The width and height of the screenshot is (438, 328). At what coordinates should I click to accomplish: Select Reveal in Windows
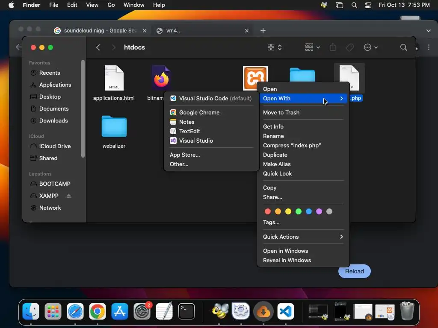click(303, 260)
